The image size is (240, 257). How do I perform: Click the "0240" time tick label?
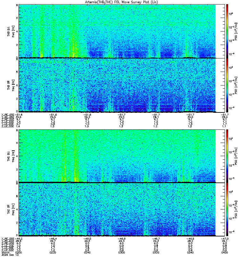[x=87, y=253]
